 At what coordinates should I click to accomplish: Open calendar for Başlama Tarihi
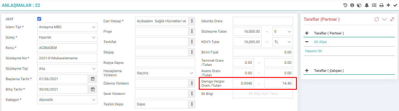92,79
